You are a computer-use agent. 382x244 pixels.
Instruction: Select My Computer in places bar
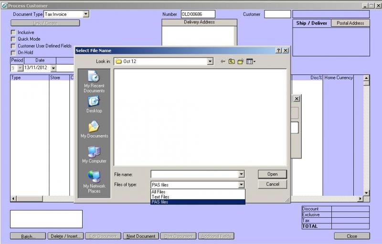tap(94, 154)
